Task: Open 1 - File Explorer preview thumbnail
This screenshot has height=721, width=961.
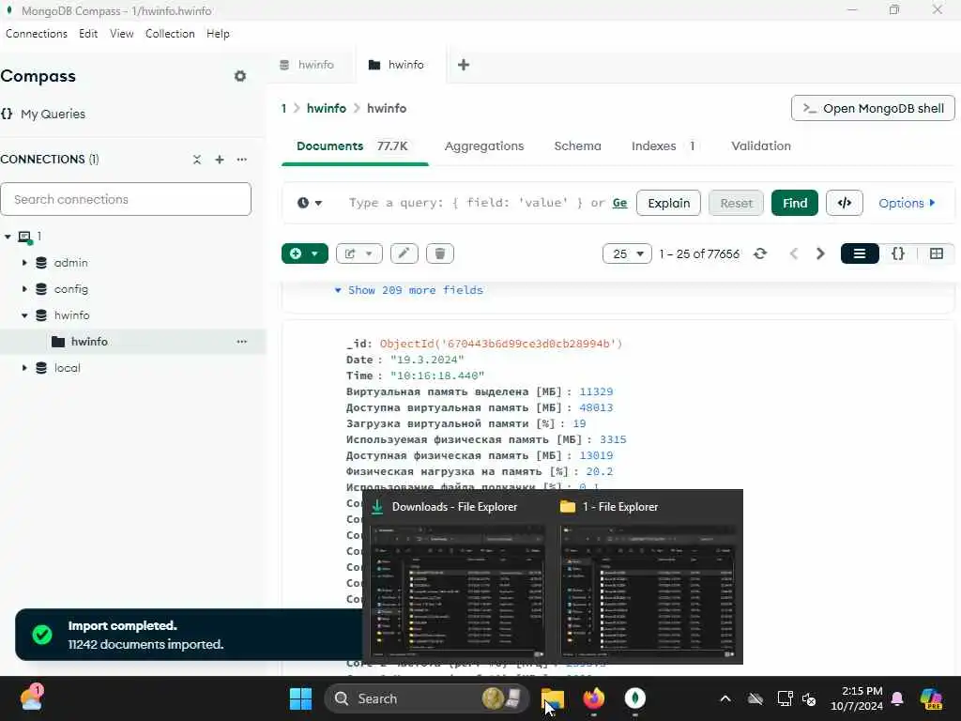Action: coord(648,592)
